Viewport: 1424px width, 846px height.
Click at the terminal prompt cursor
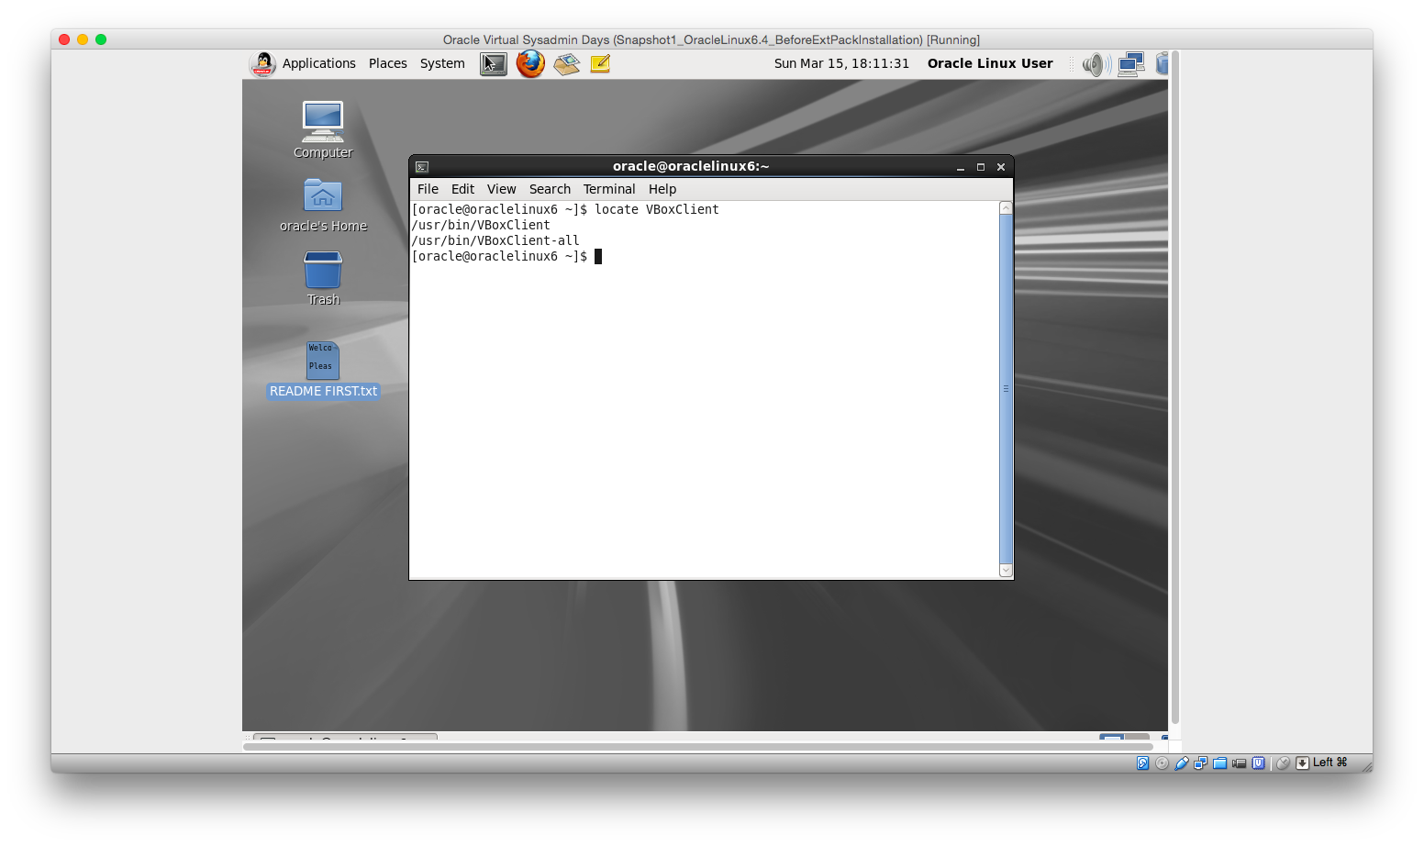click(x=598, y=256)
